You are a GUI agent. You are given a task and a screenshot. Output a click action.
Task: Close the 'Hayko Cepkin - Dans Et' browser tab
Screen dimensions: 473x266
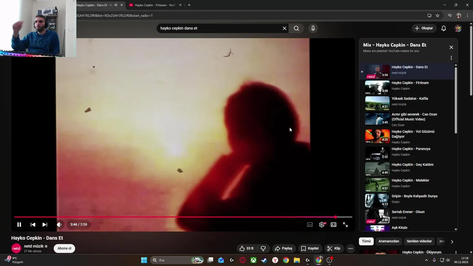[122, 5]
